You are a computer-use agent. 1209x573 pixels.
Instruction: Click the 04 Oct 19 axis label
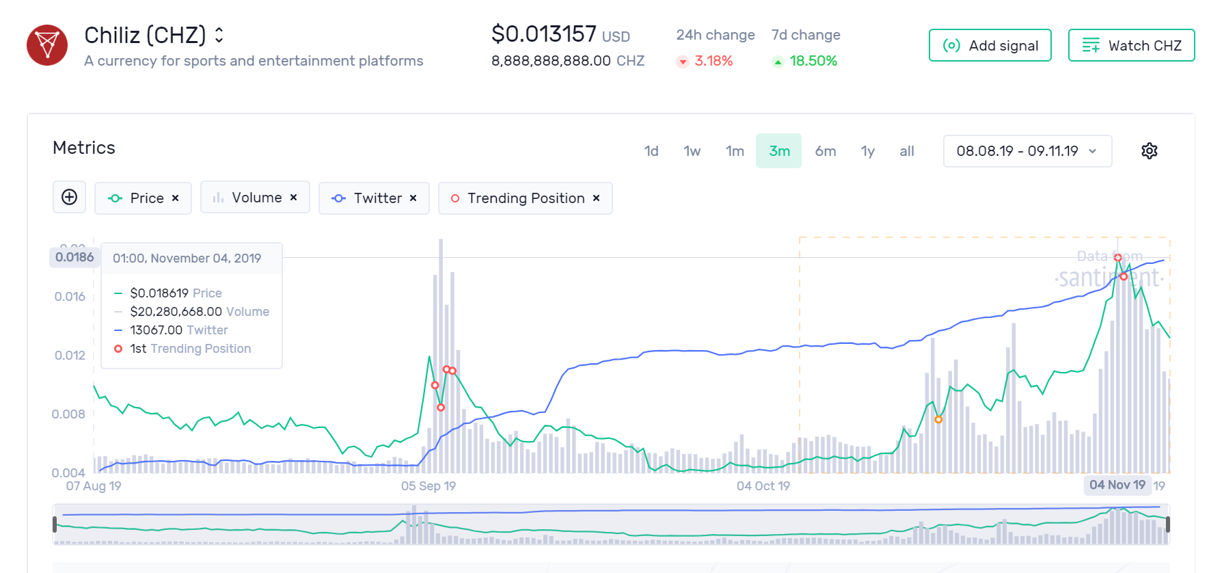(763, 486)
